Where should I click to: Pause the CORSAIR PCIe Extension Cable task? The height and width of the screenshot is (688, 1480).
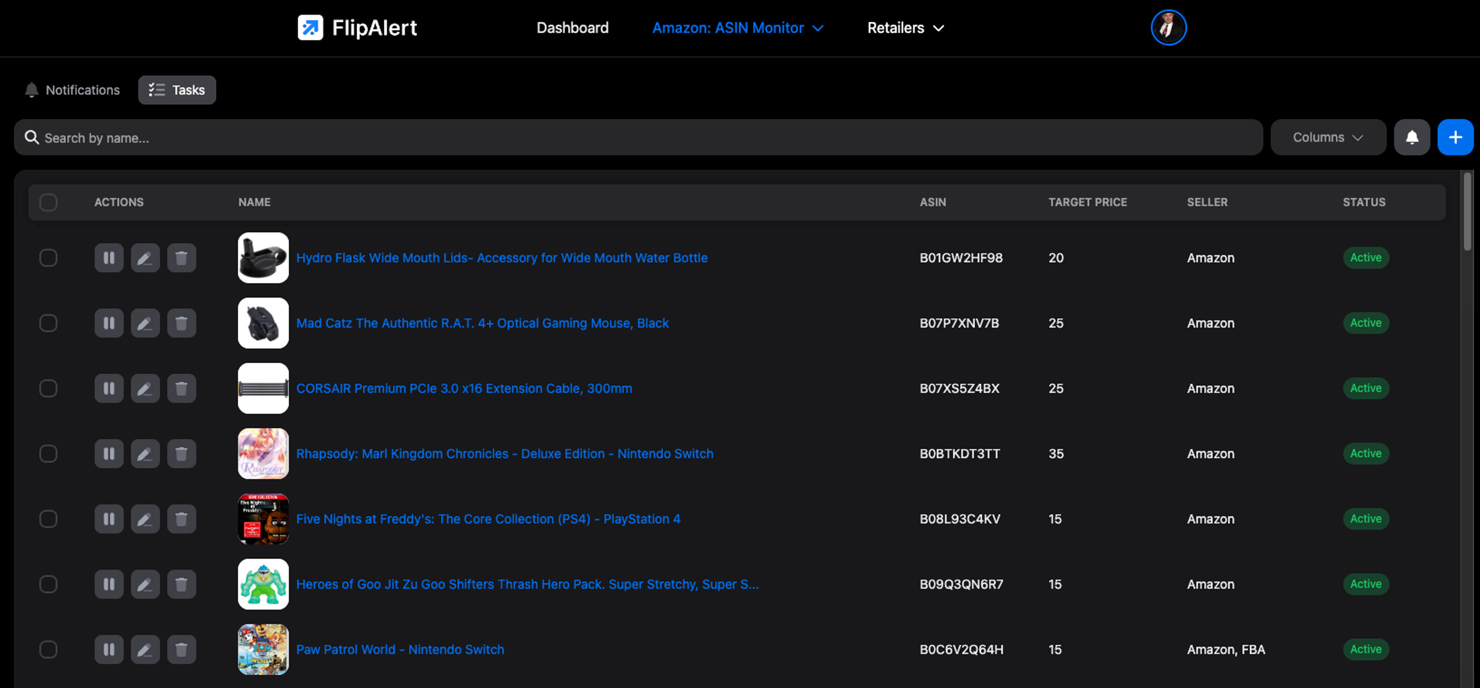[x=109, y=388]
